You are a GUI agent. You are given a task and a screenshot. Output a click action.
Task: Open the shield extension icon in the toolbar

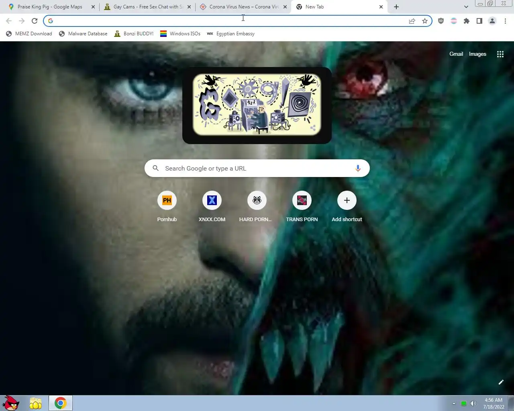[441, 21]
